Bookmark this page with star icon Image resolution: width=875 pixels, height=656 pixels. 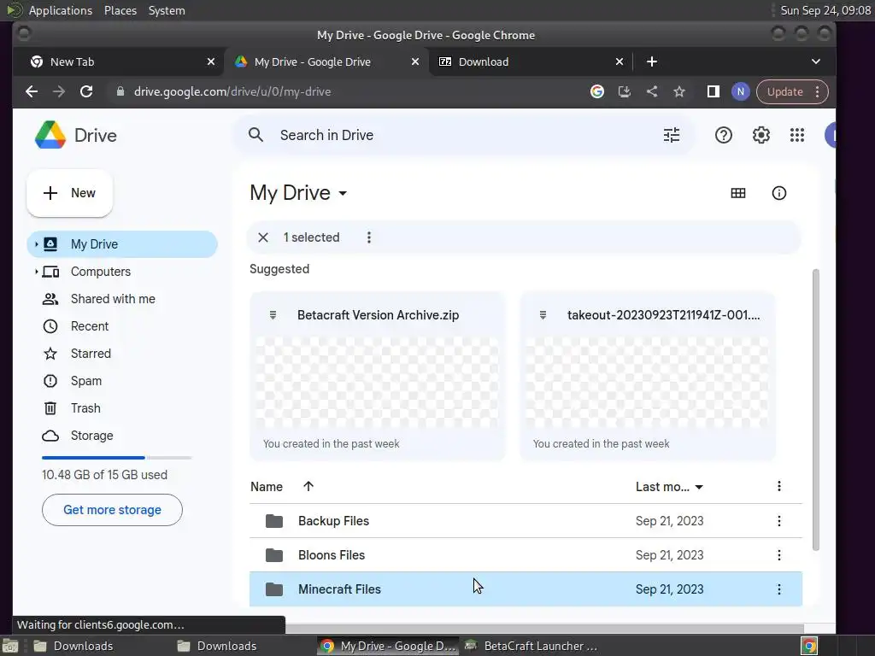point(678,91)
